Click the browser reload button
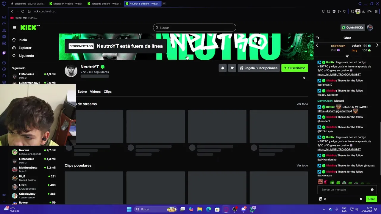 (23, 11)
